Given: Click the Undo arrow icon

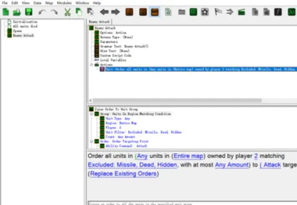Looking at the screenshot, I should pyautogui.click(x=42, y=12).
